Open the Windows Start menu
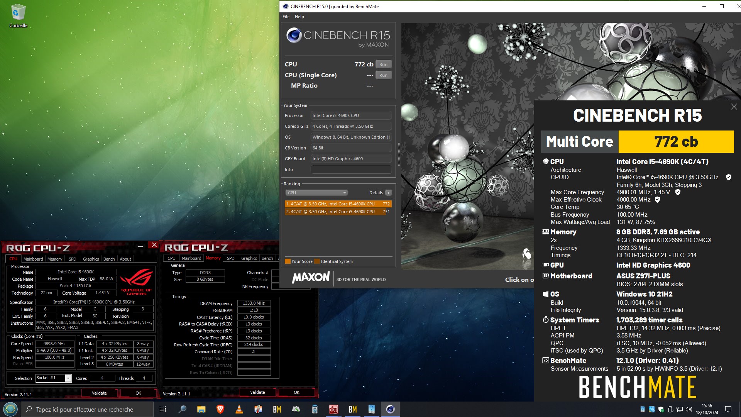 tap(10, 409)
